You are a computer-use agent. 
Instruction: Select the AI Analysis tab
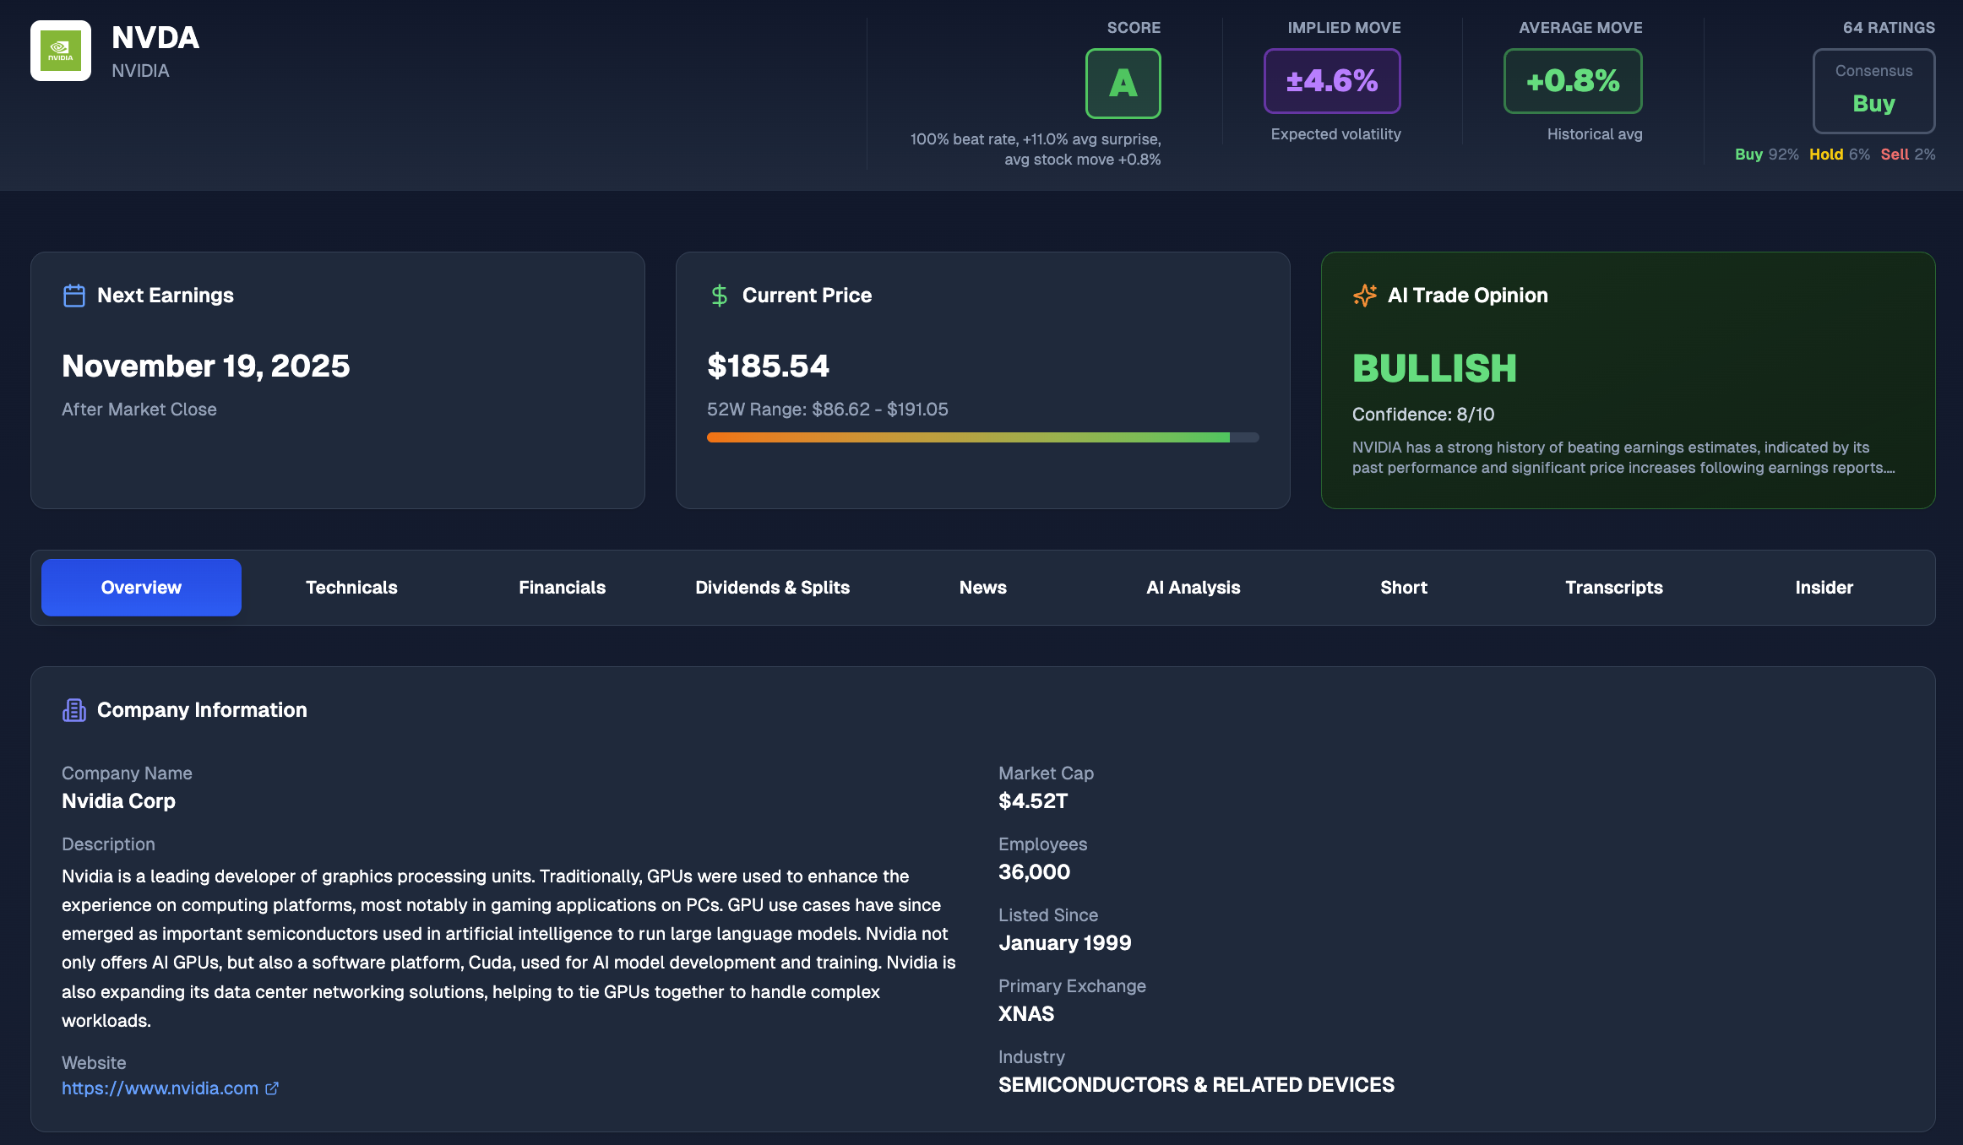[1193, 587]
